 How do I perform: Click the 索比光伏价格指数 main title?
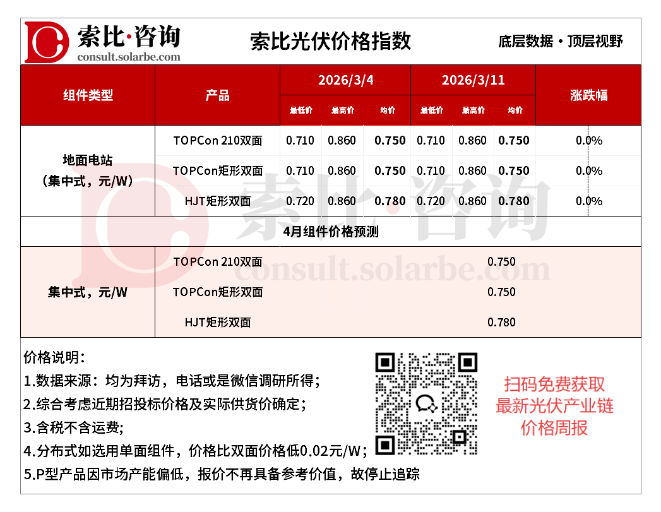pyautogui.click(x=330, y=39)
